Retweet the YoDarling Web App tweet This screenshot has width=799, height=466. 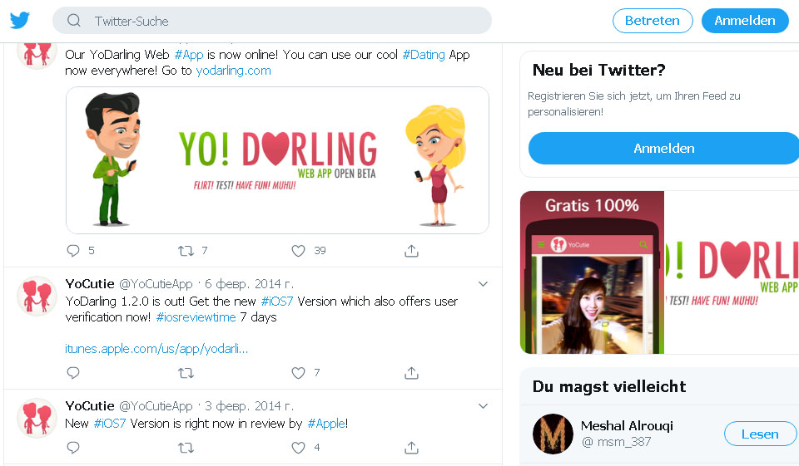[x=186, y=251]
